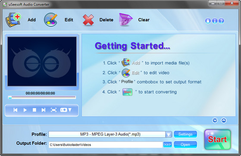Viewport: 241px width, 156px height.
Task: Play the media preview
Action: tap(25, 110)
